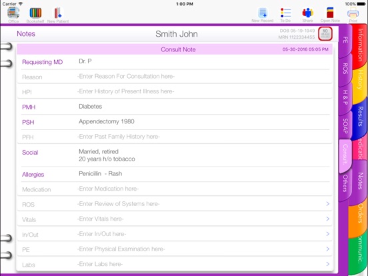Open the To Do list icon
The width and height of the screenshot is (368, 276).
click(285, 15)
